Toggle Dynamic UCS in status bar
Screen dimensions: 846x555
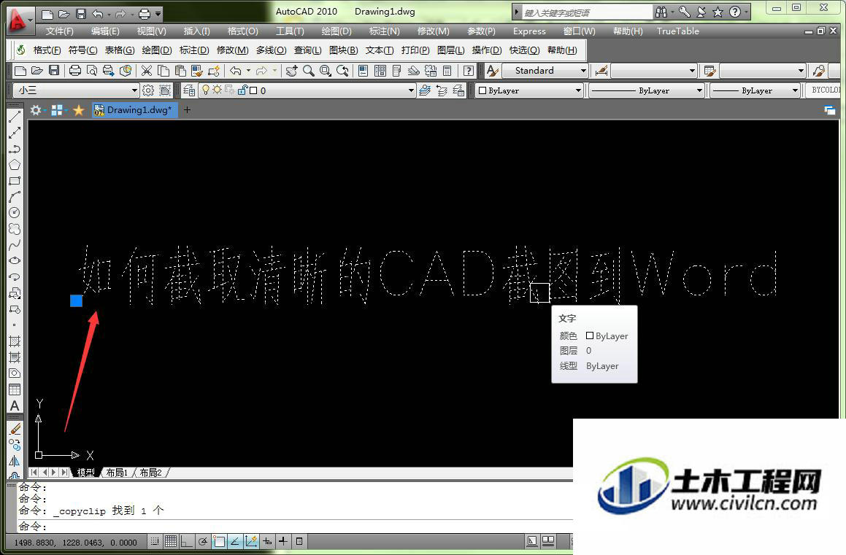[x=251, y=542]
